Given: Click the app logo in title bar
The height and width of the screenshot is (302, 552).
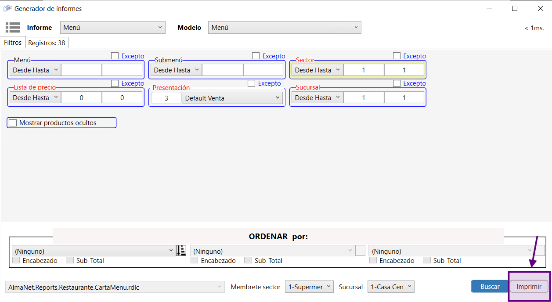Looking at the screenshot, I should click(7, 8).
